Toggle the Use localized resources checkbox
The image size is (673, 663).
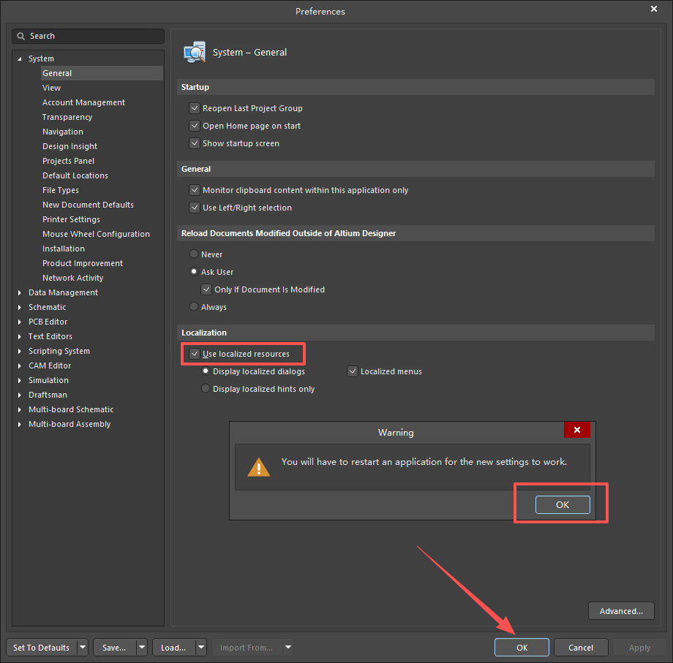point(195,354)
